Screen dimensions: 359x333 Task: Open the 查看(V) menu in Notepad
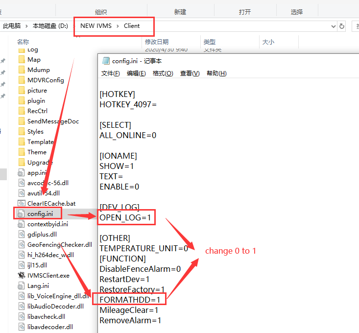click(190, 73)
